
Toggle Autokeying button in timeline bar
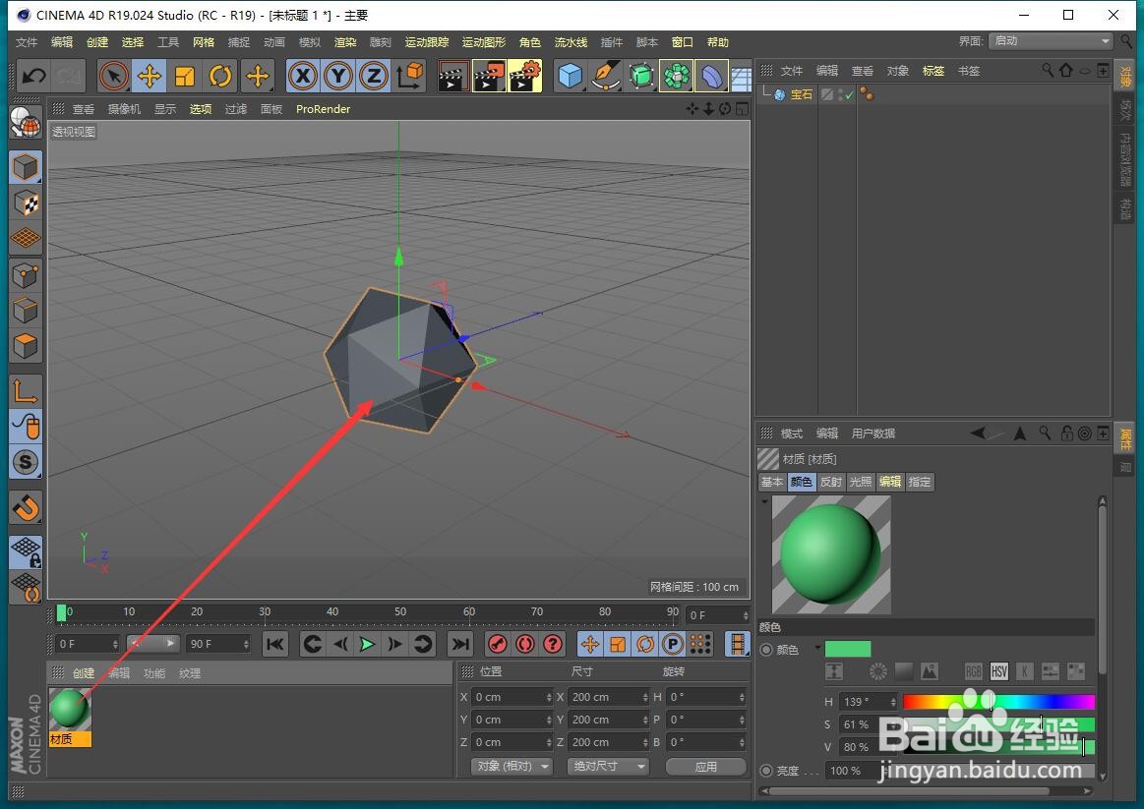click(x=525, y=644)
